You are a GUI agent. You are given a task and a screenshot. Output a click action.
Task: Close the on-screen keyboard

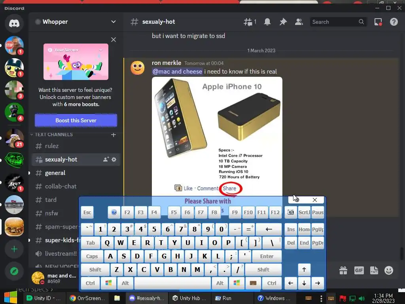tap(314, 200)
